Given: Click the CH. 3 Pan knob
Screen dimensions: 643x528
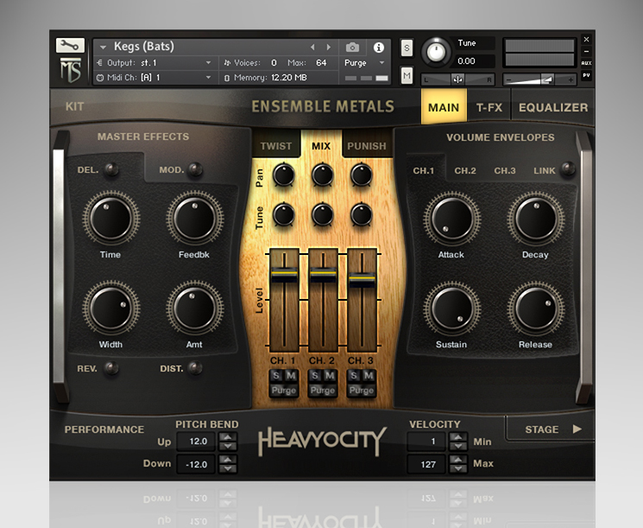Looking at the screenshot, I should tap(362, 175).
